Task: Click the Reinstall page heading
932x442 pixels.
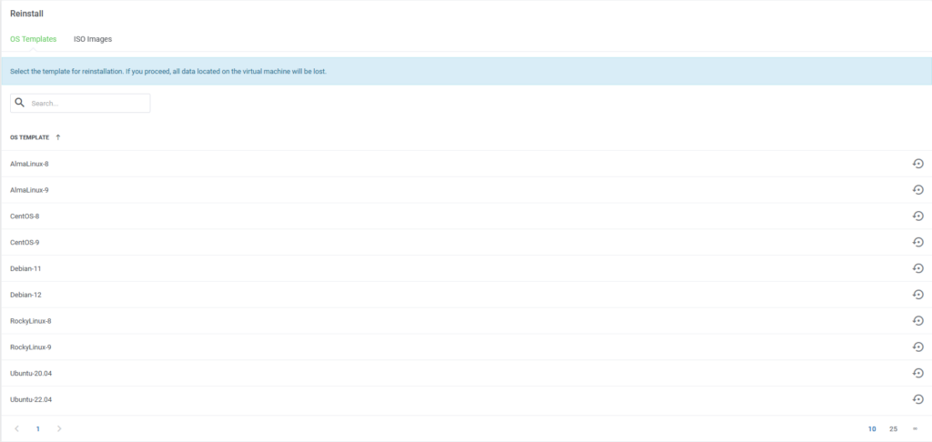Action: 26,14
